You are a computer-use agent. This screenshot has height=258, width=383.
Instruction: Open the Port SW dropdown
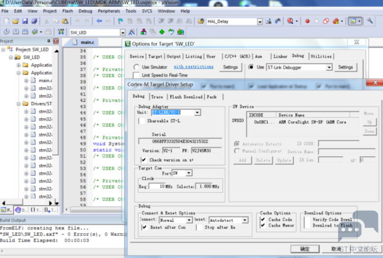[x=189, y=173]
